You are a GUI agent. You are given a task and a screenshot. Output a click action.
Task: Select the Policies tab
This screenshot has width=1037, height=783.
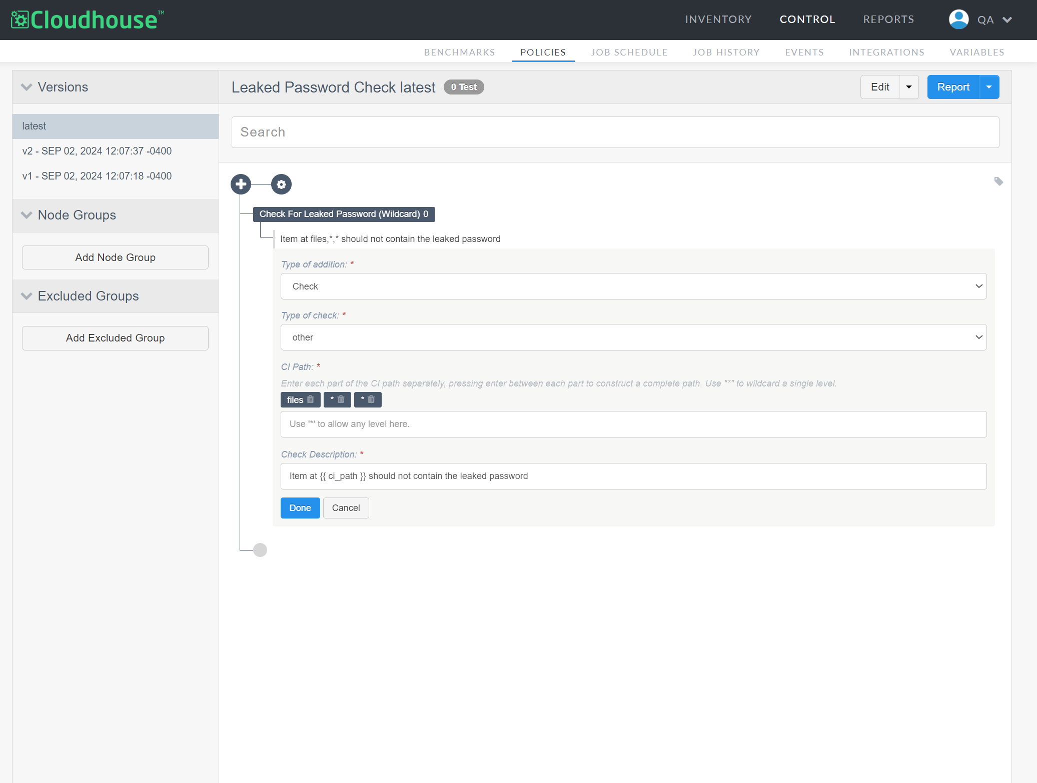(x=543, y=52)
